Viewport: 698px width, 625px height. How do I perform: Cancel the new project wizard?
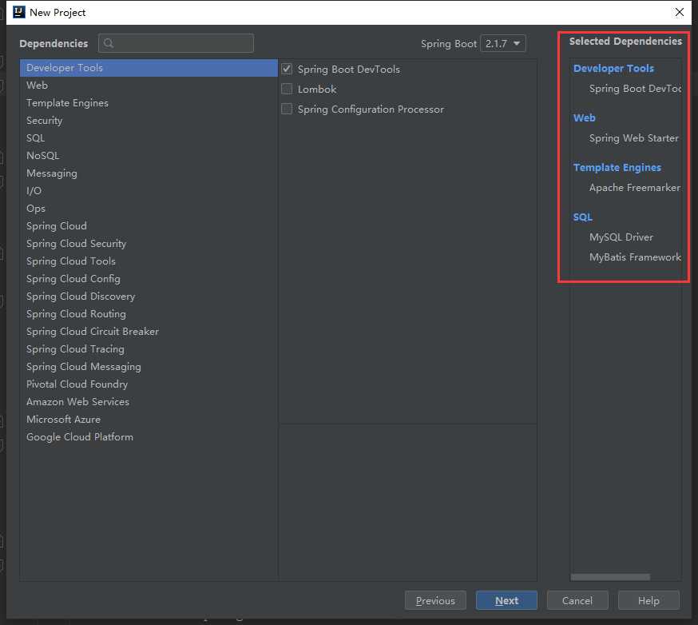pyautogui.click(x=577, y=600)
